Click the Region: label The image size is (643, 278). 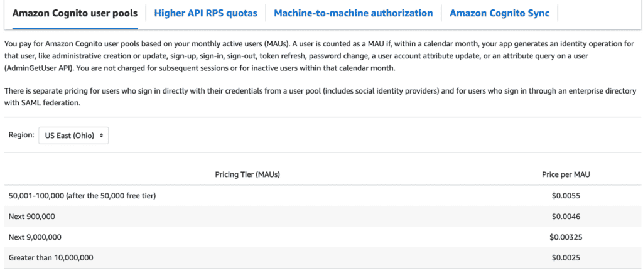coord(21,135)
